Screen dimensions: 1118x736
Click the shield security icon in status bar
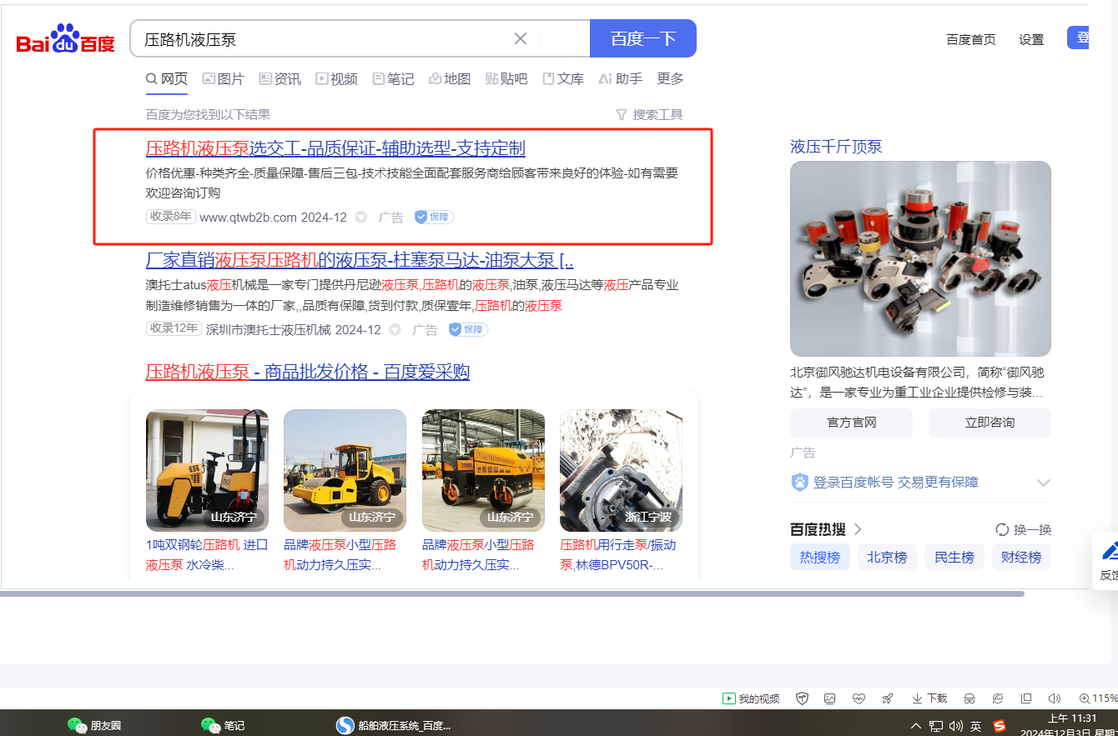point(803,698)
